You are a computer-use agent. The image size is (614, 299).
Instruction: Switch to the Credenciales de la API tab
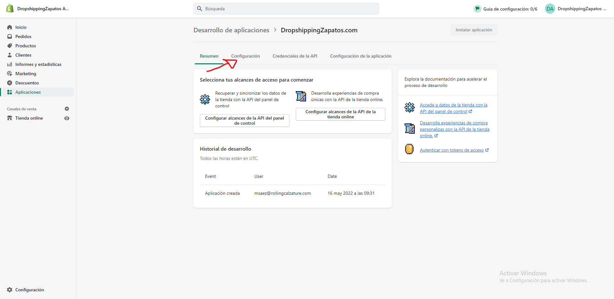(x=295, y=56)
